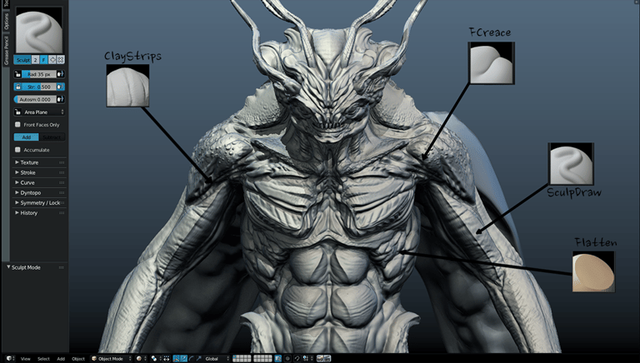The image size is (640, 363).
Task: Toggle the fake user F button
Action: pyautogui.click(x=43, y=60)
